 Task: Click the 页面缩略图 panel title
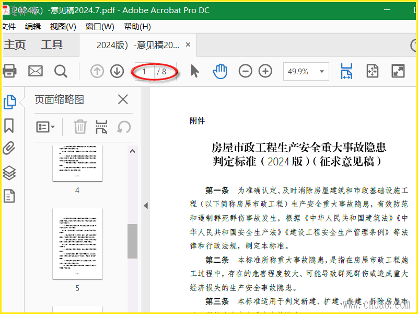click(59, 99)
